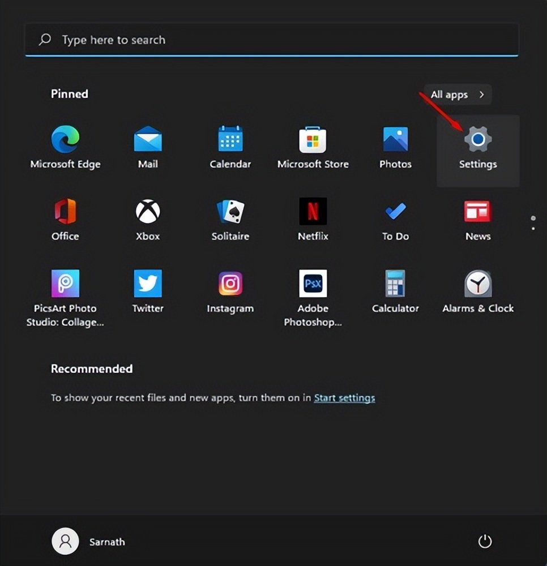Start the Solitaire game

pyautogui.click(x=230, y=220)
